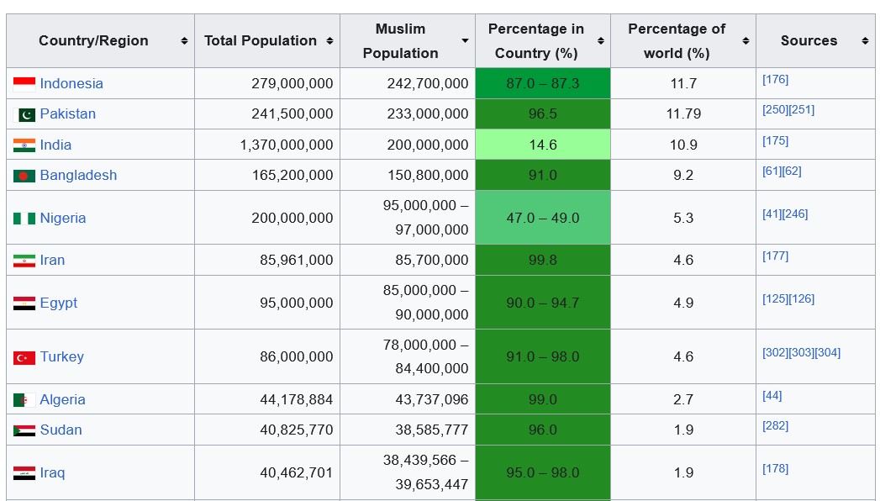Click the Indonesia flag icon
Viewport: 880px width, 501px height.
click(x=24, y=83)
